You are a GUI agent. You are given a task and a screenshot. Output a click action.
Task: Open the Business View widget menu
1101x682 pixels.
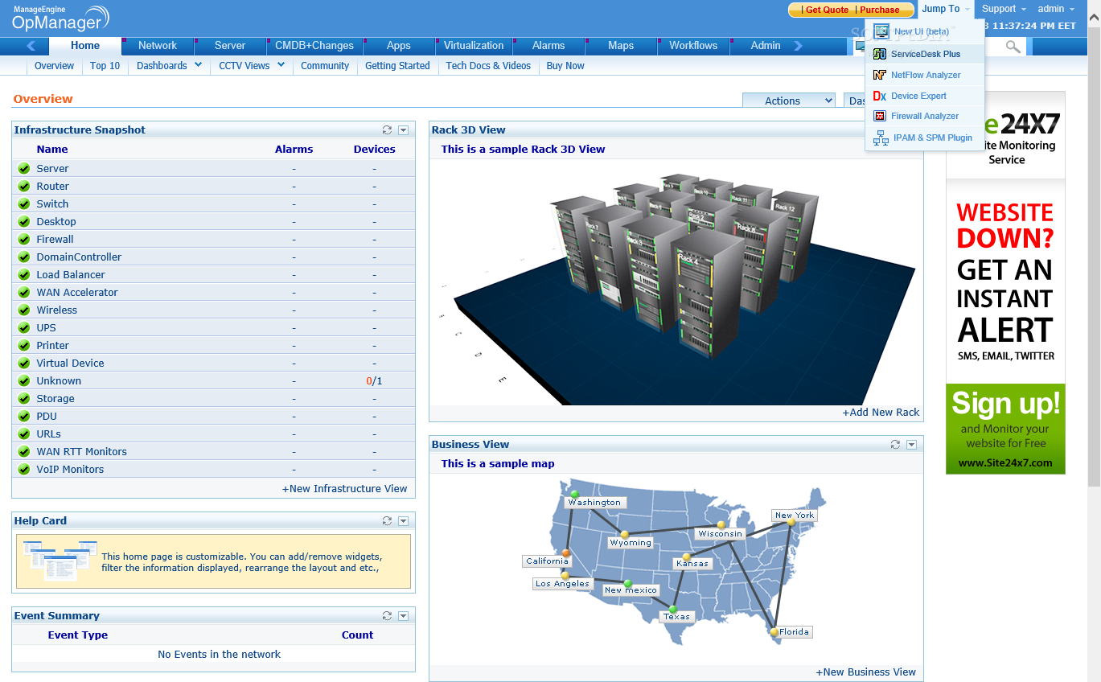pos(912,444)
